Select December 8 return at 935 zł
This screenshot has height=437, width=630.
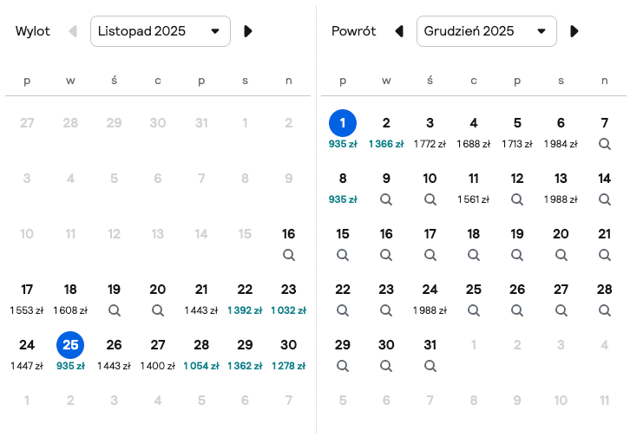343,188
